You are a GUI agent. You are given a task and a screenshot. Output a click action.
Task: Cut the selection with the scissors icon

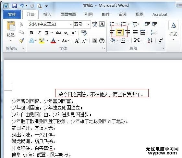(x=21, y=24)
